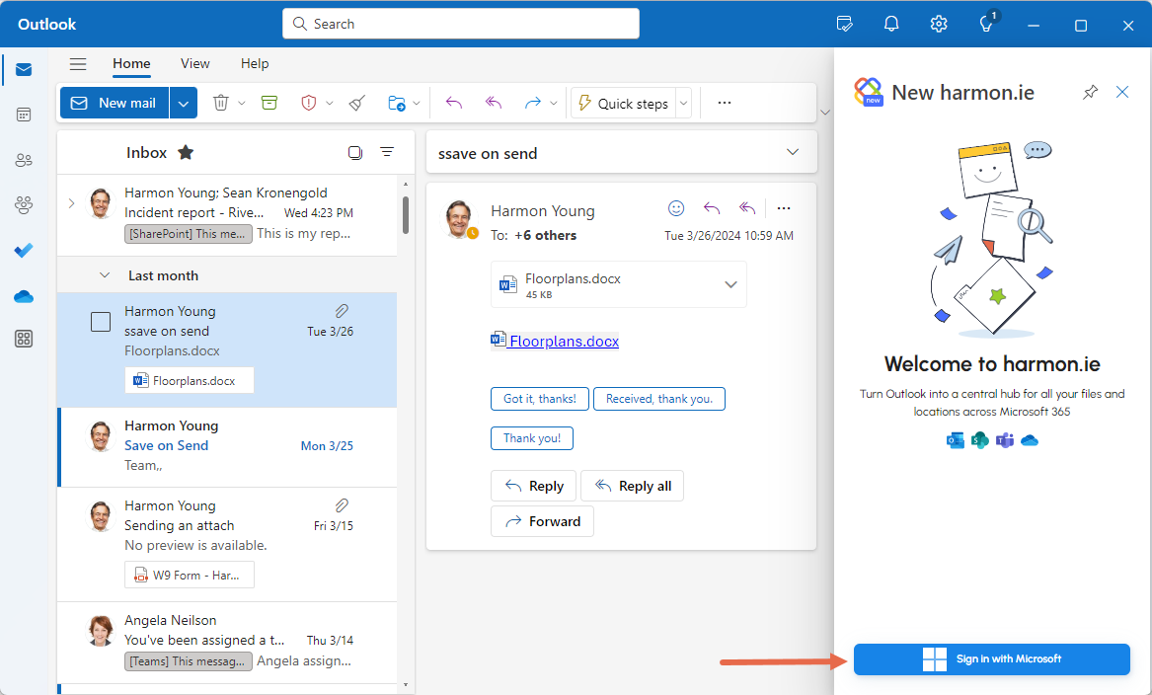This screenshot has width=1152, height=695.
Task: Expand the Floorplans.docx attachment options
Action: pyautogui.click(x=730, y=283)
